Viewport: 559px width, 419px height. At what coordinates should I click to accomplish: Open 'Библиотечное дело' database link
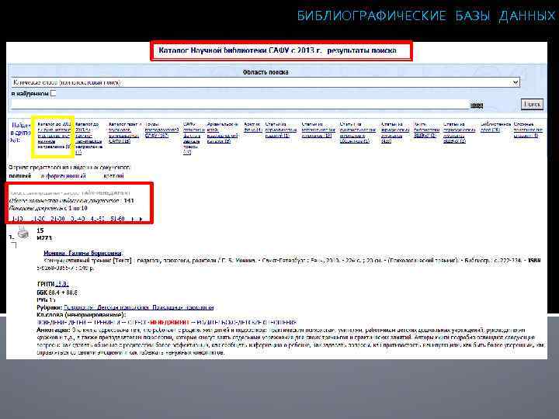tap(495, 127)
